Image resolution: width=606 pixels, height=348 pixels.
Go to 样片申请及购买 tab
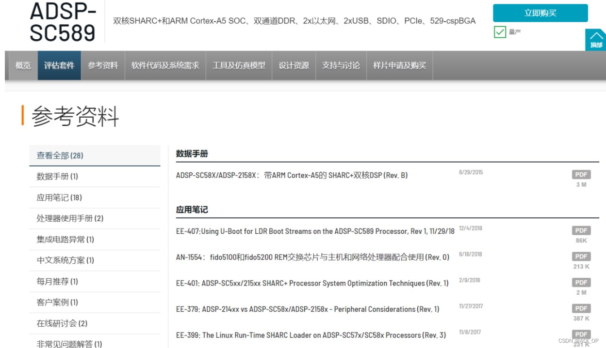400,65
